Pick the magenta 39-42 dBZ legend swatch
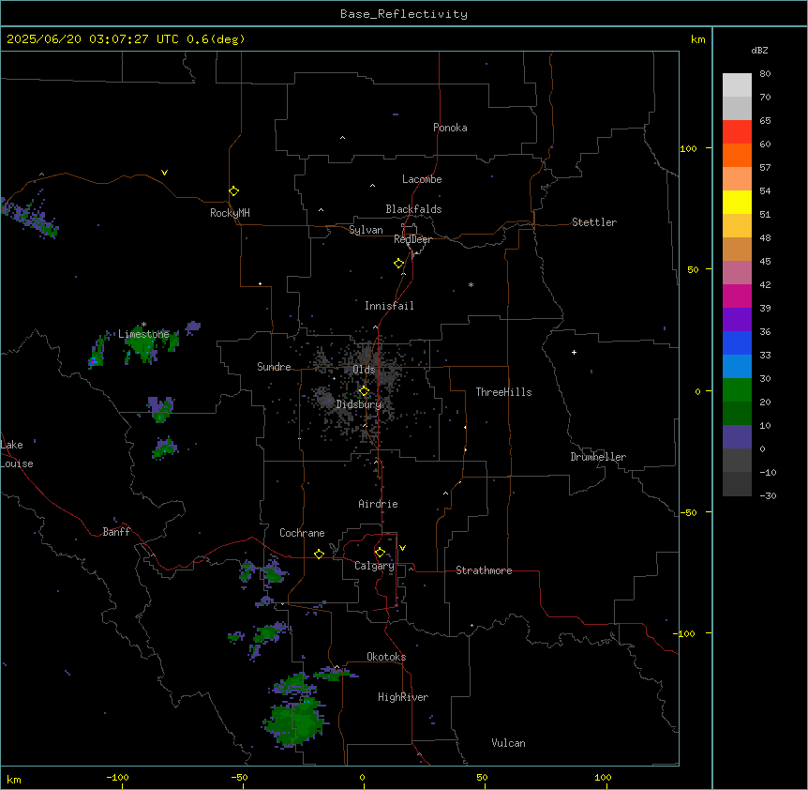 (737, 296)
